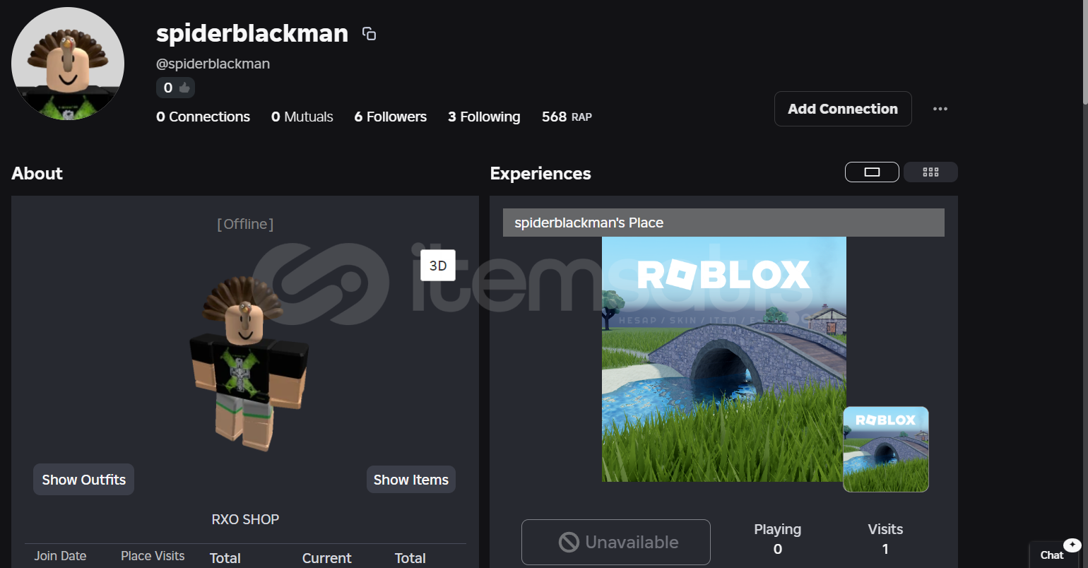The width and height of the screenshot is (1088, 568).
Task: View the 0 Connections list
Action: point(203,117)
